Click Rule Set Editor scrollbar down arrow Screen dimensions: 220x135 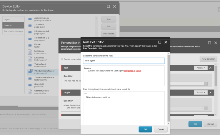(x=169, y=123)
